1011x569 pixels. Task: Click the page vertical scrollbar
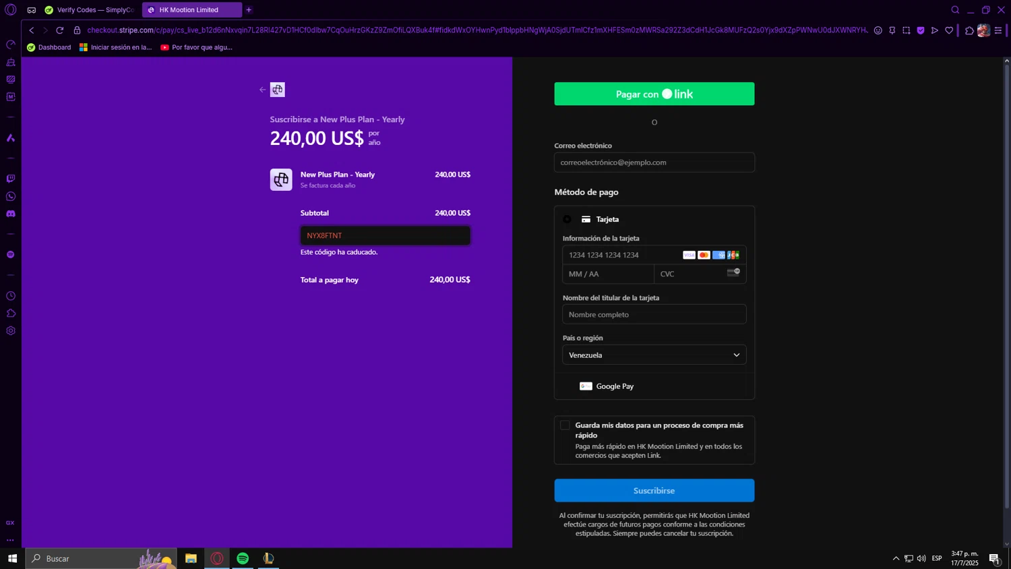point(1007,287)
